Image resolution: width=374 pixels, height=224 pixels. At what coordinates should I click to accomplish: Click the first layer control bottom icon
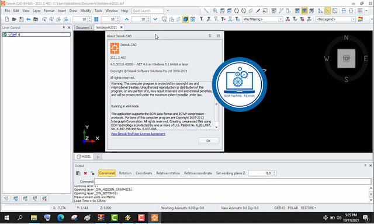(6, 198)
